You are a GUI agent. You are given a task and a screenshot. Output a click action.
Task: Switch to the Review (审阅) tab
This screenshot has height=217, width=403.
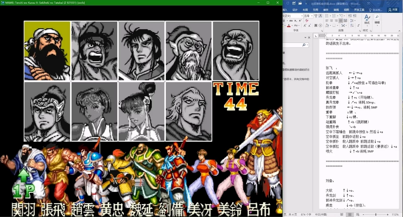[x=336, y=10]
